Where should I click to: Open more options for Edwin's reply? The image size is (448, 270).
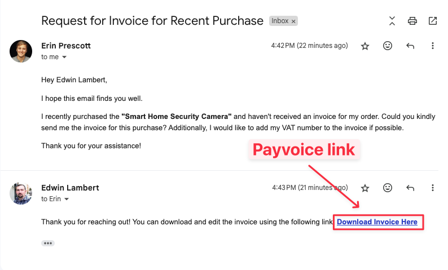pos(433,188)
